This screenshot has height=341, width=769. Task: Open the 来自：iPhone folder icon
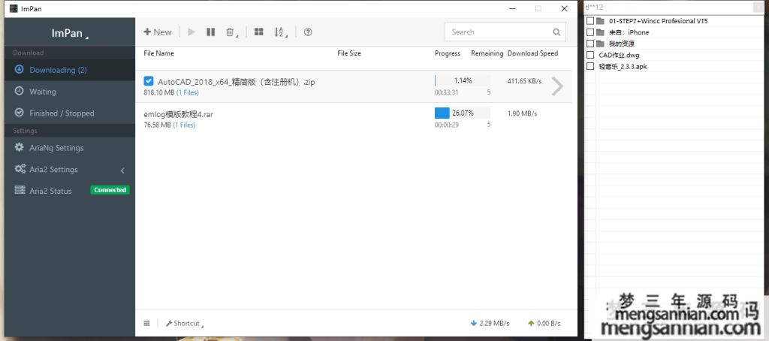point(600,32)
